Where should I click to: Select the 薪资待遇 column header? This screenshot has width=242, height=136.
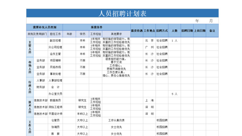pyautogui.click(x=137, y=31)
